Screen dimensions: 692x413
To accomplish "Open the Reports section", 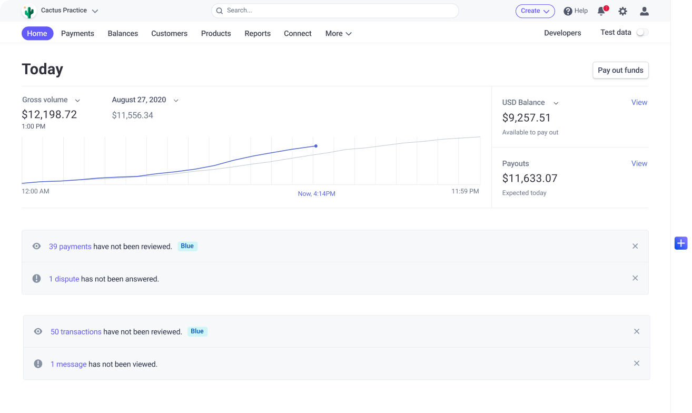I will tap(258, 33).
